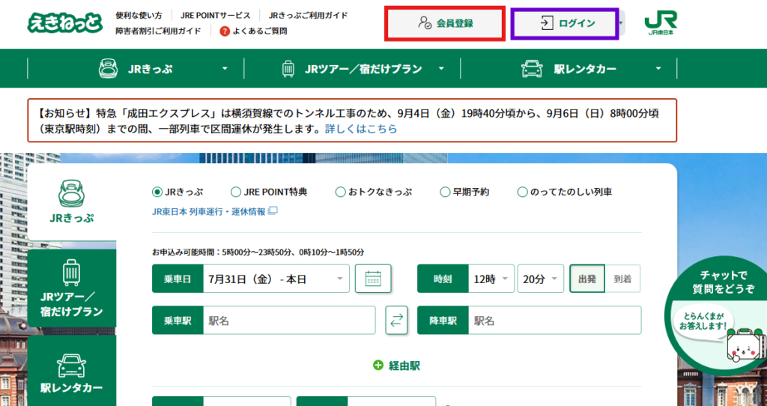This screenshot has width=767, height=406.
Task: Swap boarding and destination stations
Action: [396, 321]
